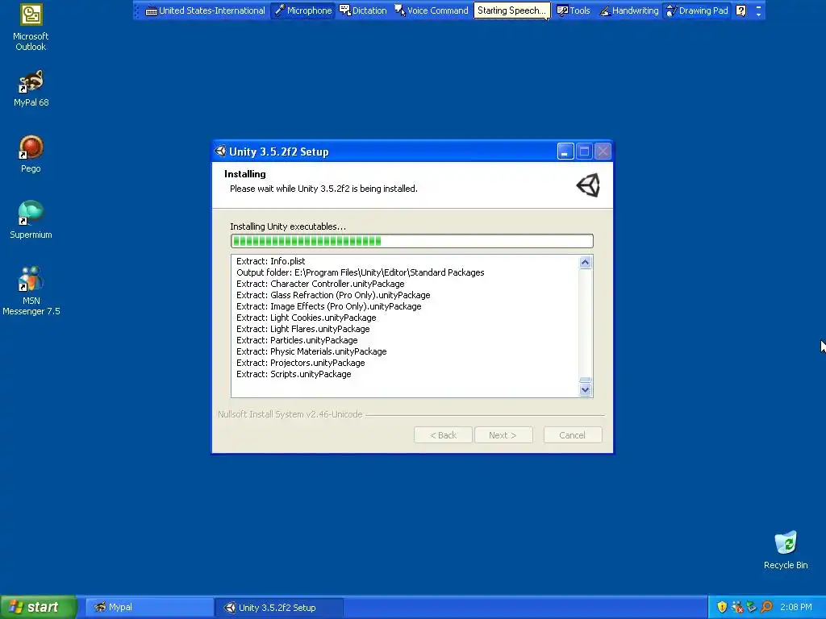The height and width of the screenshot is (619, 826).
Task: Select log line 'Extract: Info.plist'
Action: click(x=271, y=261)
